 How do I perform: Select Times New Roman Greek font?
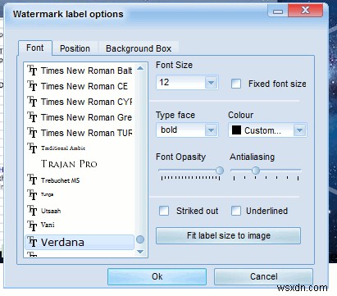click(x=80, y=117)
